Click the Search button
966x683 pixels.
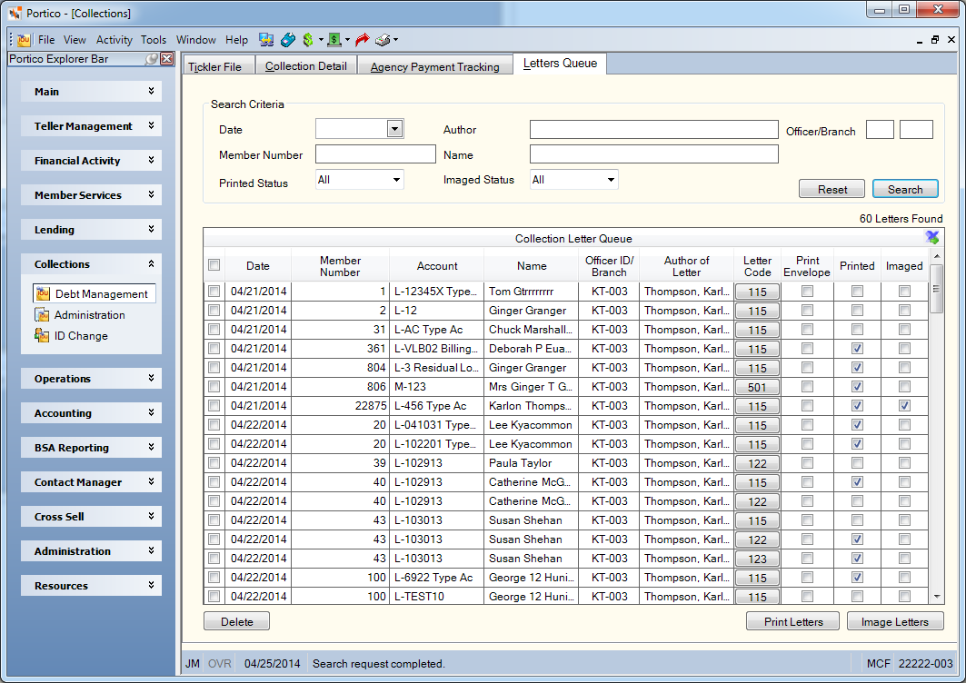click(x=905, y=189)
